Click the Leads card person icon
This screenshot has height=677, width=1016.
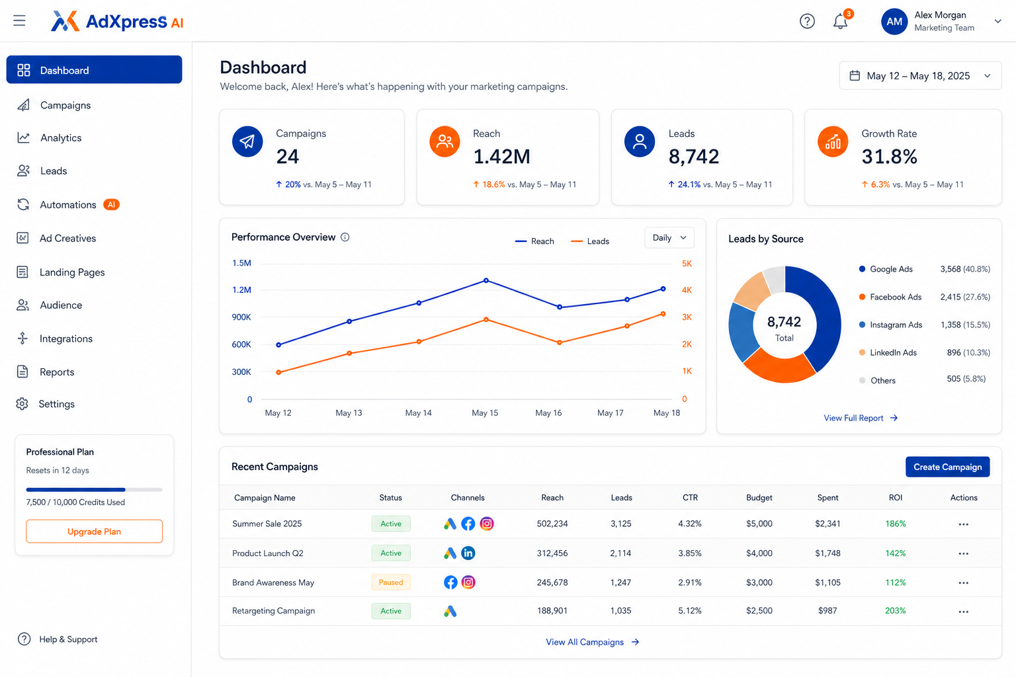[640, 141]
